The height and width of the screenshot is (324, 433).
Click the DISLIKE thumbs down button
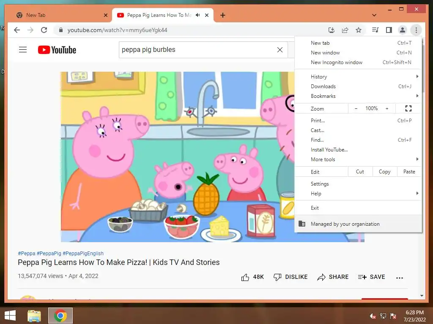[290, 277]
